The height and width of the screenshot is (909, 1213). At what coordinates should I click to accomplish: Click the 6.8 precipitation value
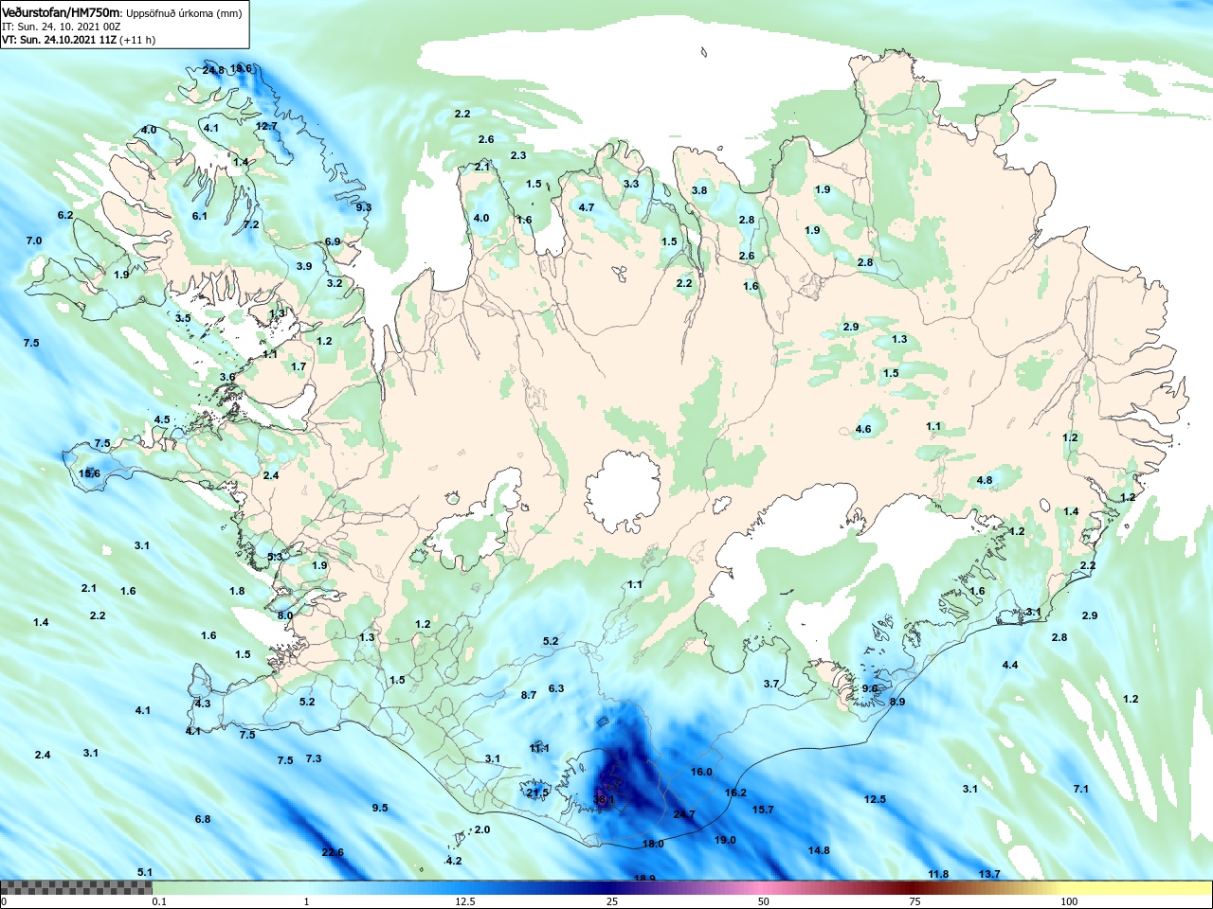tap(203, 819)
